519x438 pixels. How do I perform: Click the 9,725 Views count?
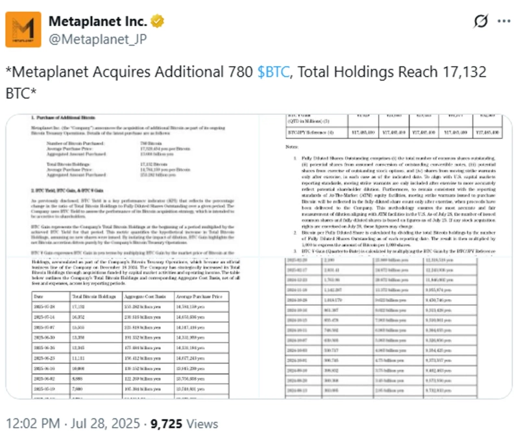point(184,424)
